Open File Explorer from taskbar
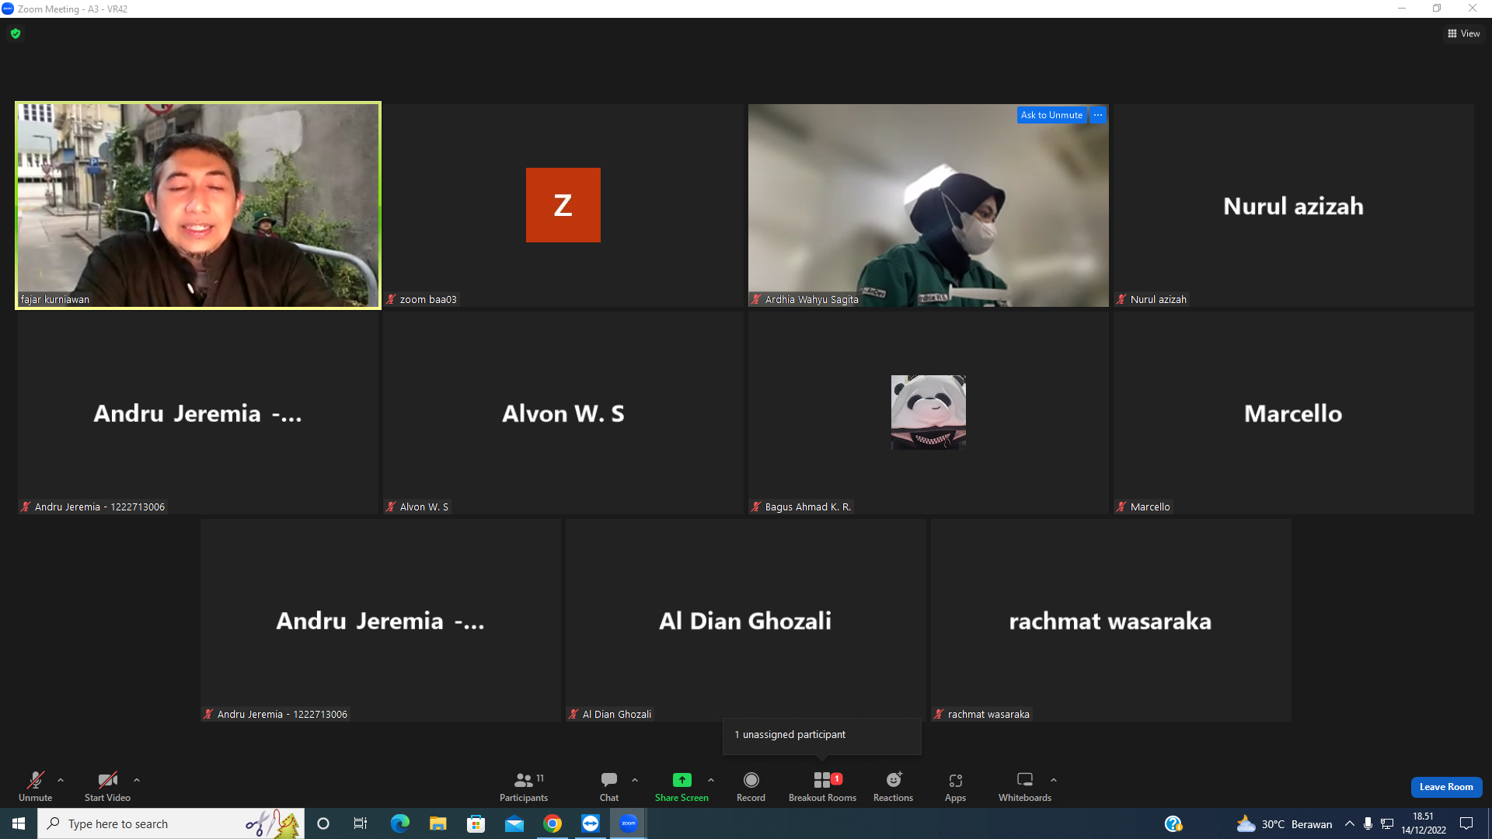This screenshot has width=1492, height=839. point(437,823)
